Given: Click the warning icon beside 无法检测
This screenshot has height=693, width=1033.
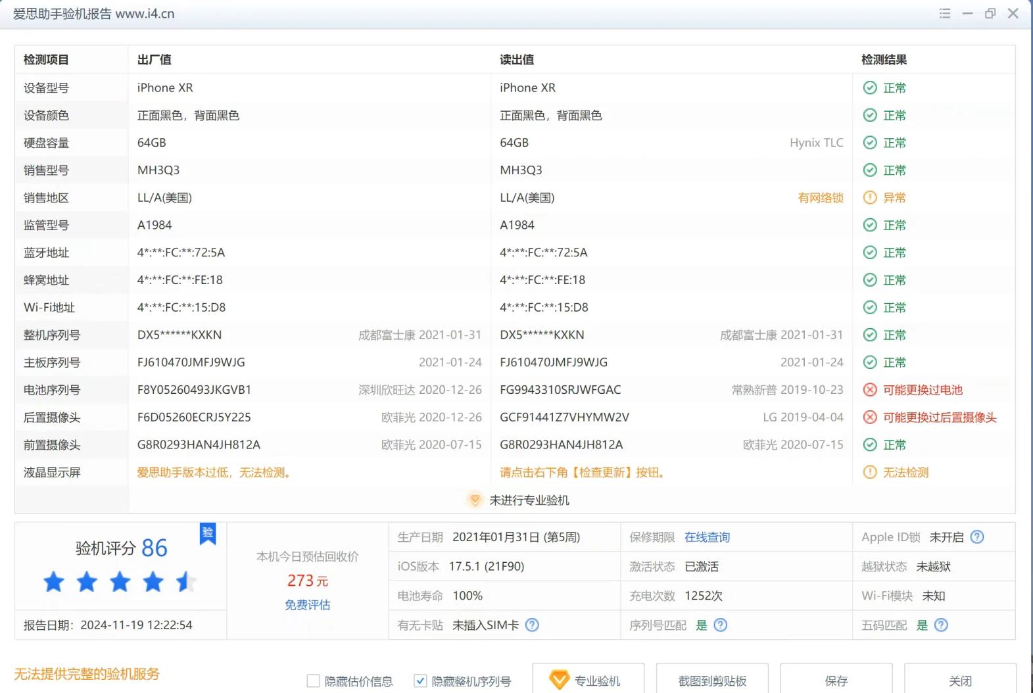Looking at the screenshot, I should point(870,472).
